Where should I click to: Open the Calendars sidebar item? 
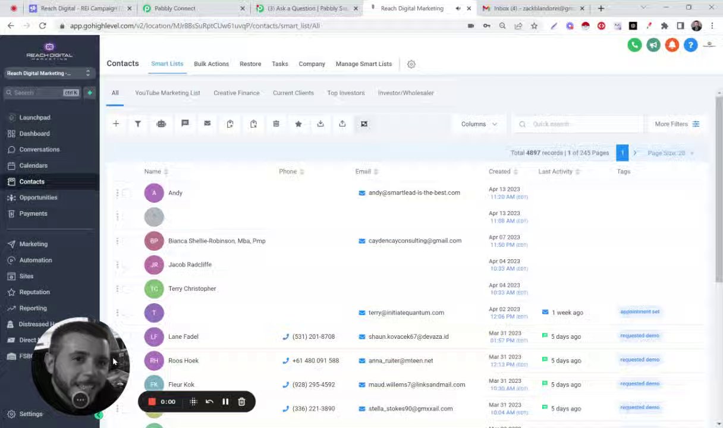33,166
